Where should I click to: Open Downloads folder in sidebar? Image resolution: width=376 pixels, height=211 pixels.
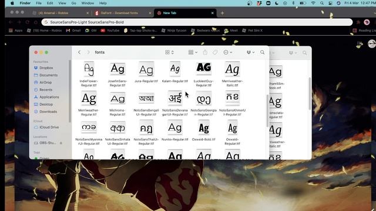point(46,111)
